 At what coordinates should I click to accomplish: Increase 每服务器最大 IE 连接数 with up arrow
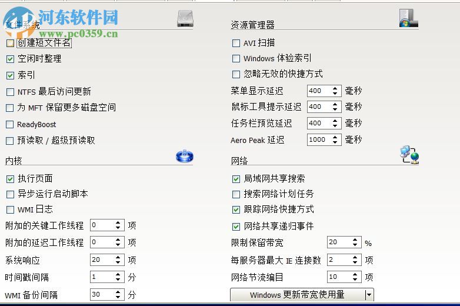point(355,257)
